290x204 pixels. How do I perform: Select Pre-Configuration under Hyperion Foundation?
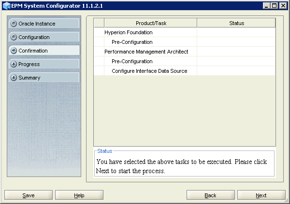(132, 42)
